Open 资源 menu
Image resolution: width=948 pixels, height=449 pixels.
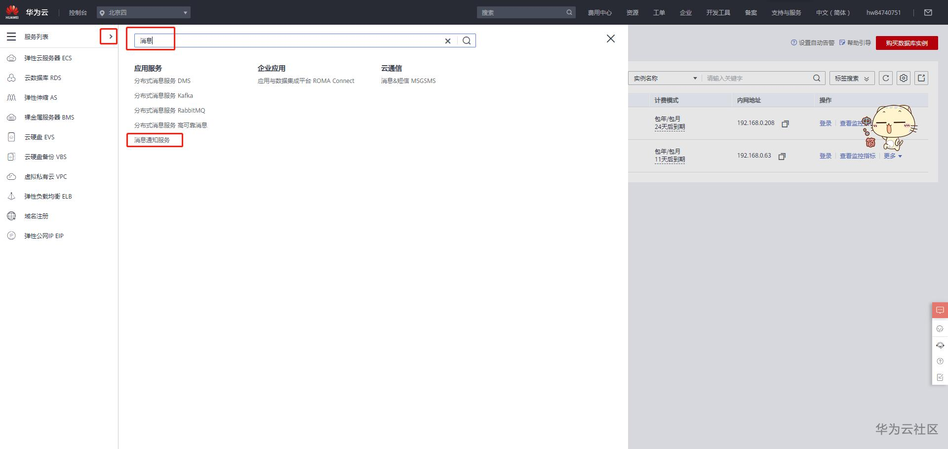632,13
